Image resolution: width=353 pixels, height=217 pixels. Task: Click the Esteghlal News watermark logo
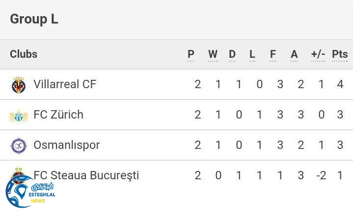pos(29,191)
